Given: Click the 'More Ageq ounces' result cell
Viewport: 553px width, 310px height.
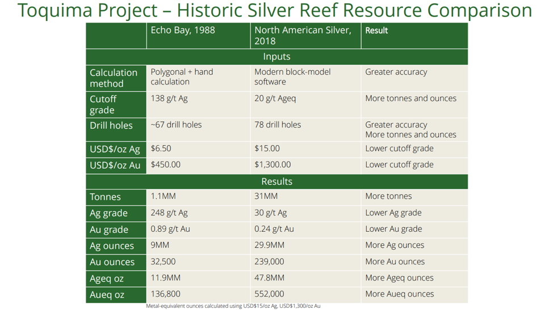Looking at the screenshot, I should click(x=414, y=279).
